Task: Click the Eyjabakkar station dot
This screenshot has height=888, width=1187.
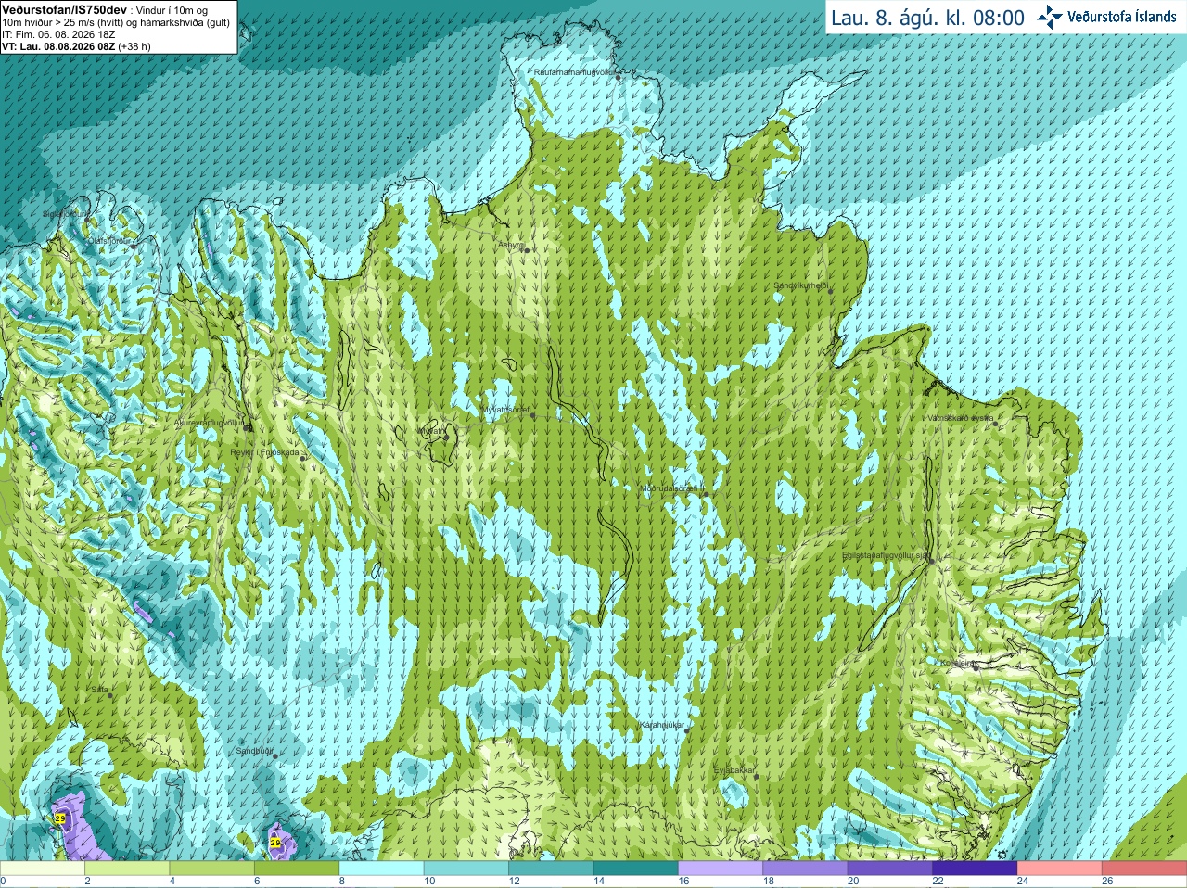Action: [757, 776]
